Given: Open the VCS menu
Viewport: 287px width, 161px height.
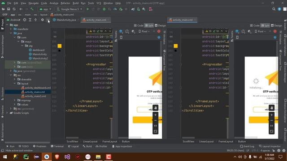Looking at the screenshot, I should click(99, 3).
